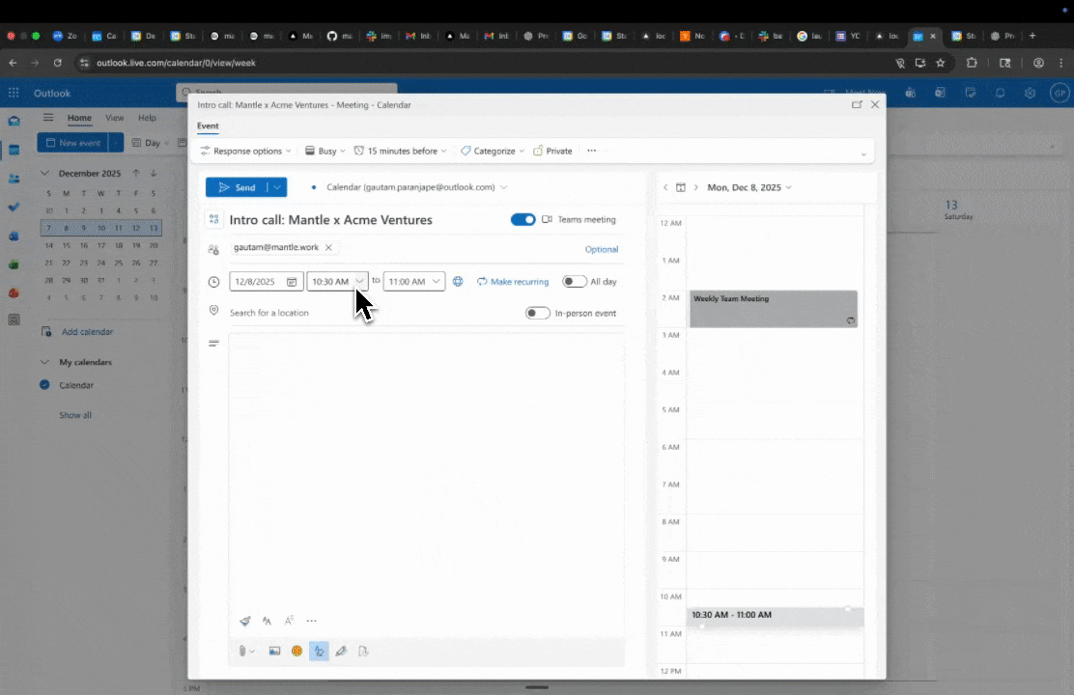Open the Busy status dropdown

[x=325, y=152]
